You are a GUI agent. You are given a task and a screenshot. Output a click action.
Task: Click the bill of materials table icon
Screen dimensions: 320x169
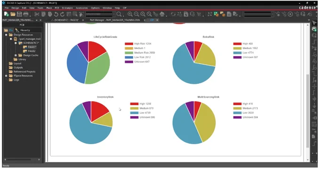(229, 14)
